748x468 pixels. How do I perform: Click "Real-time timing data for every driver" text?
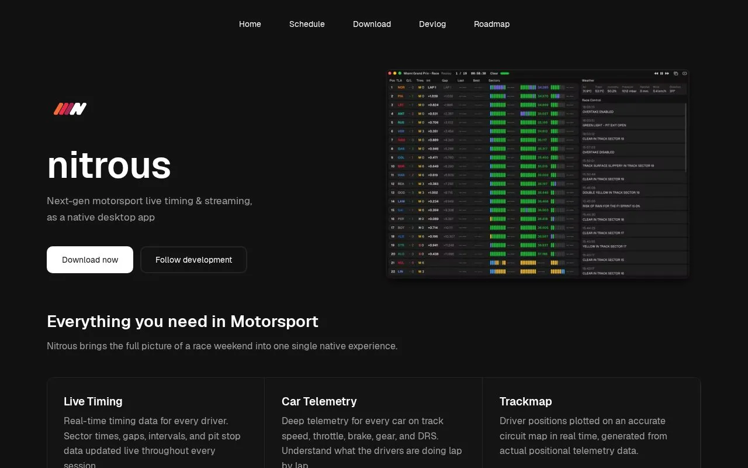tap(146, 421)
